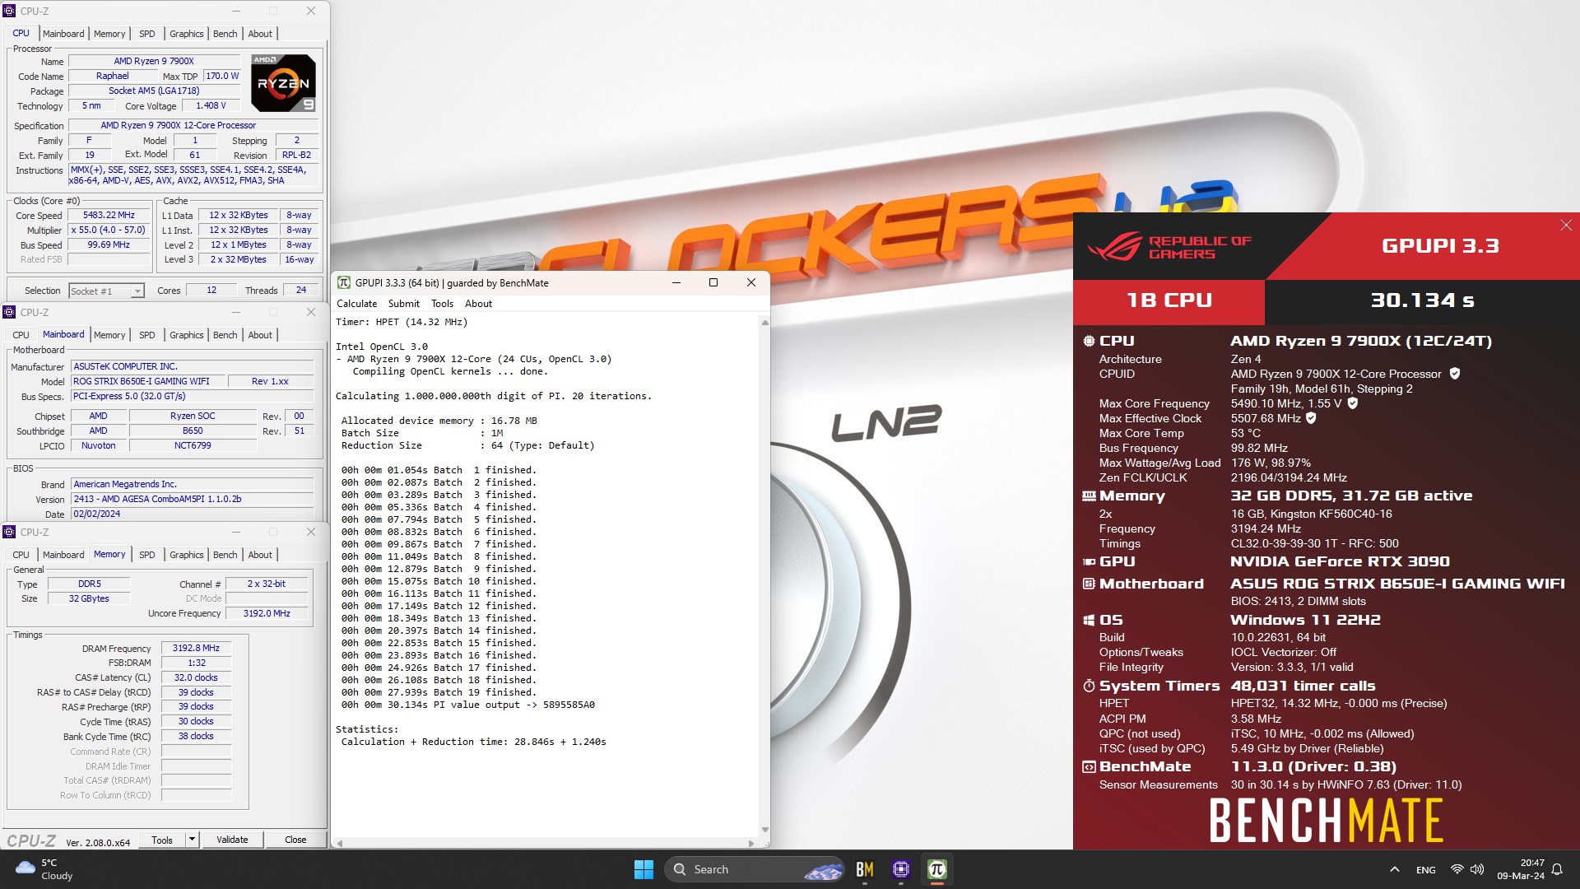Click the System Timers clock icon
The image size is (1580, 889).
click(1089, 686)
